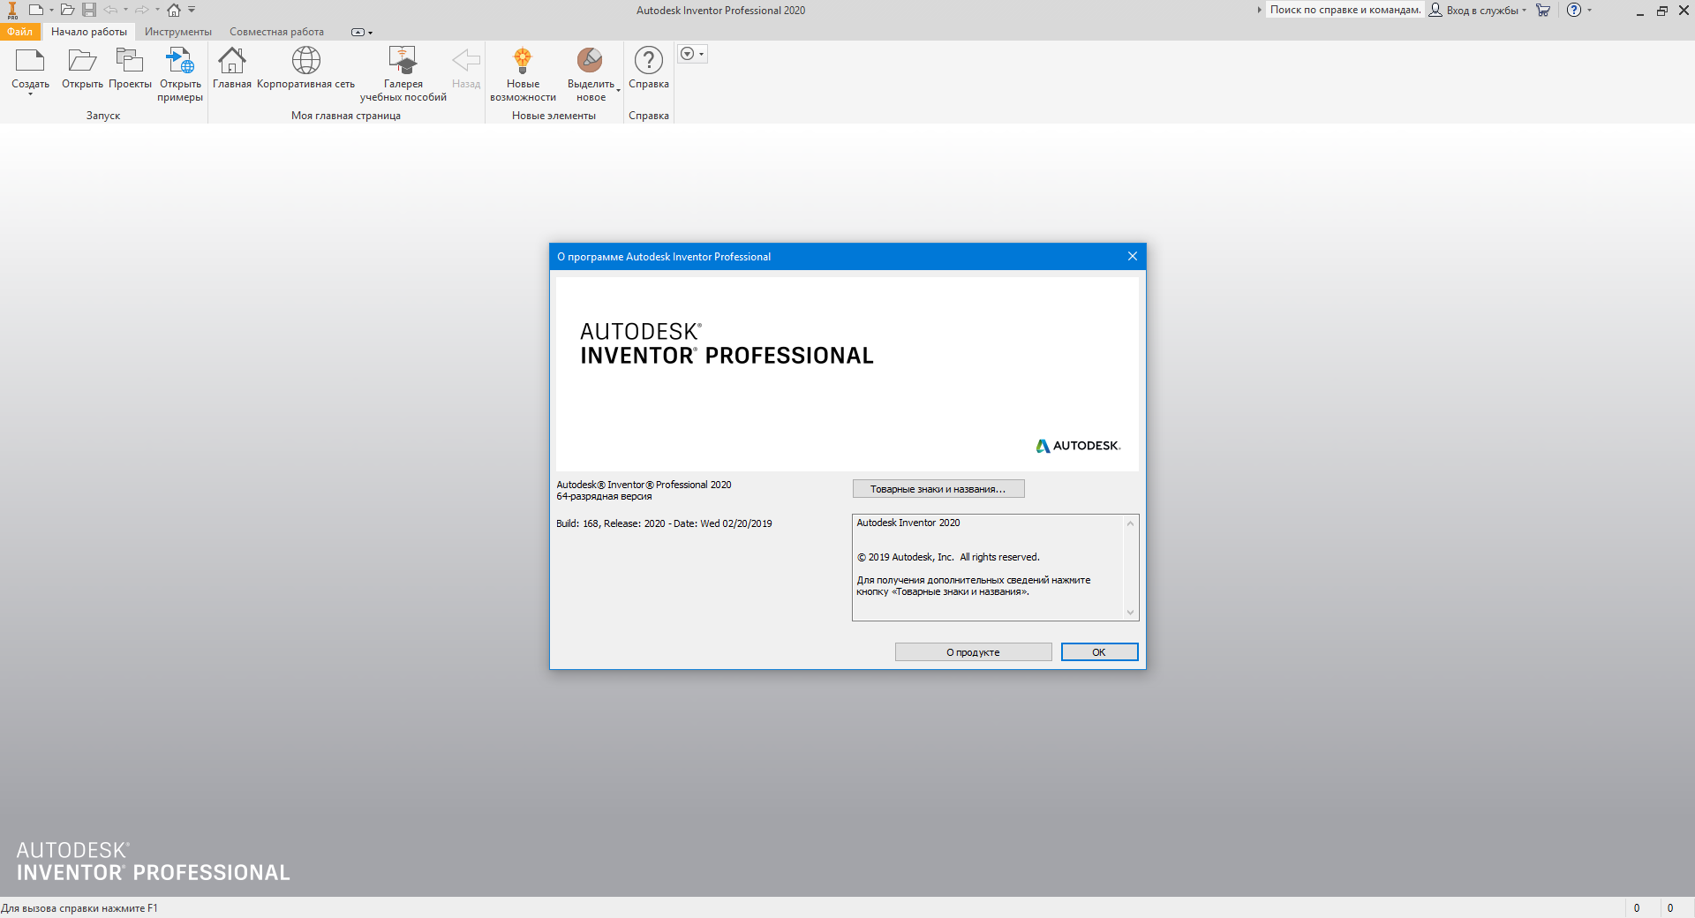Click the Новые возможности lightbulb icon

click(x=523, y=62)
